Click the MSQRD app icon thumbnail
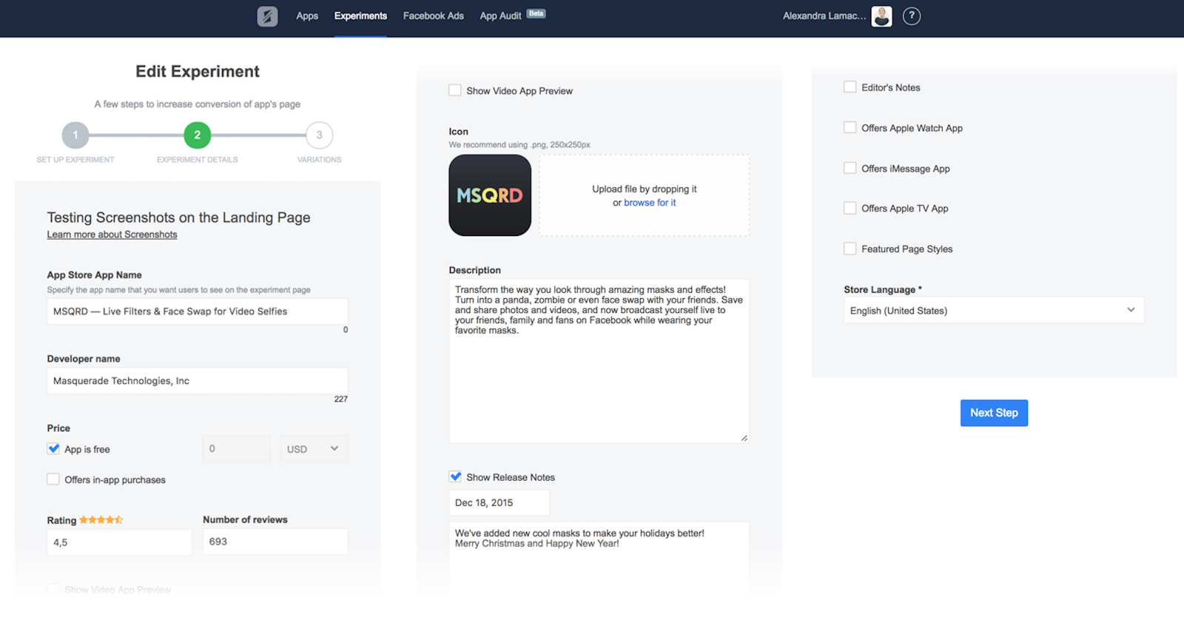The image size is (1184, 620). (490, 195)
